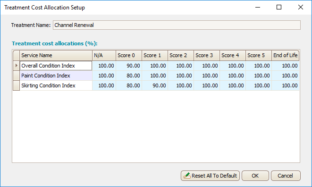Select Skirting Condition Index Score 1 cell
This screenshot has width=312, height=187.
click(x=155, y=85)
